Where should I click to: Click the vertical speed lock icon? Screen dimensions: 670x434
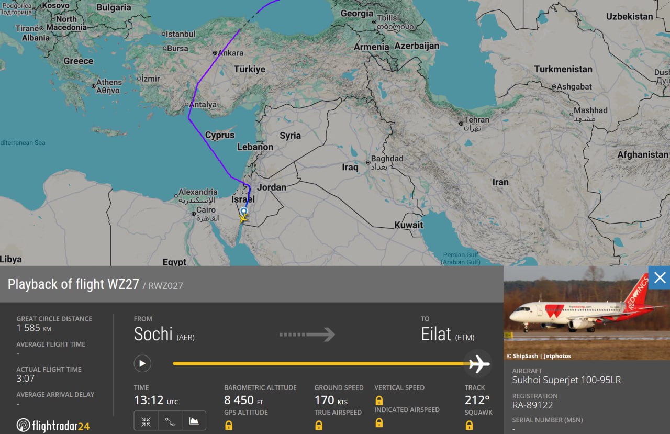coord(379,400)
